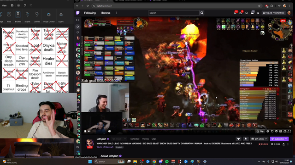Click the Save icon in Paint
This screenshot has width=295, height=165.
[x=12, y=5]
